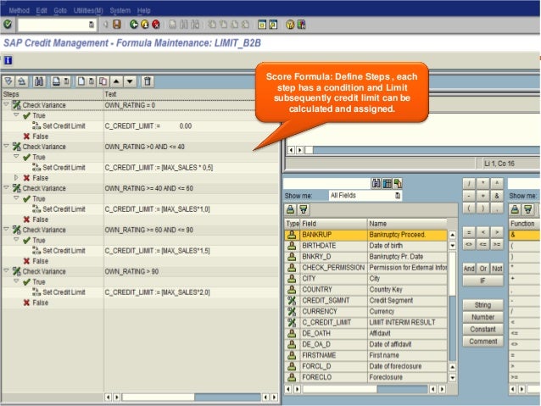Open the Edit menu
541x406 pixels.
point(42,11)
